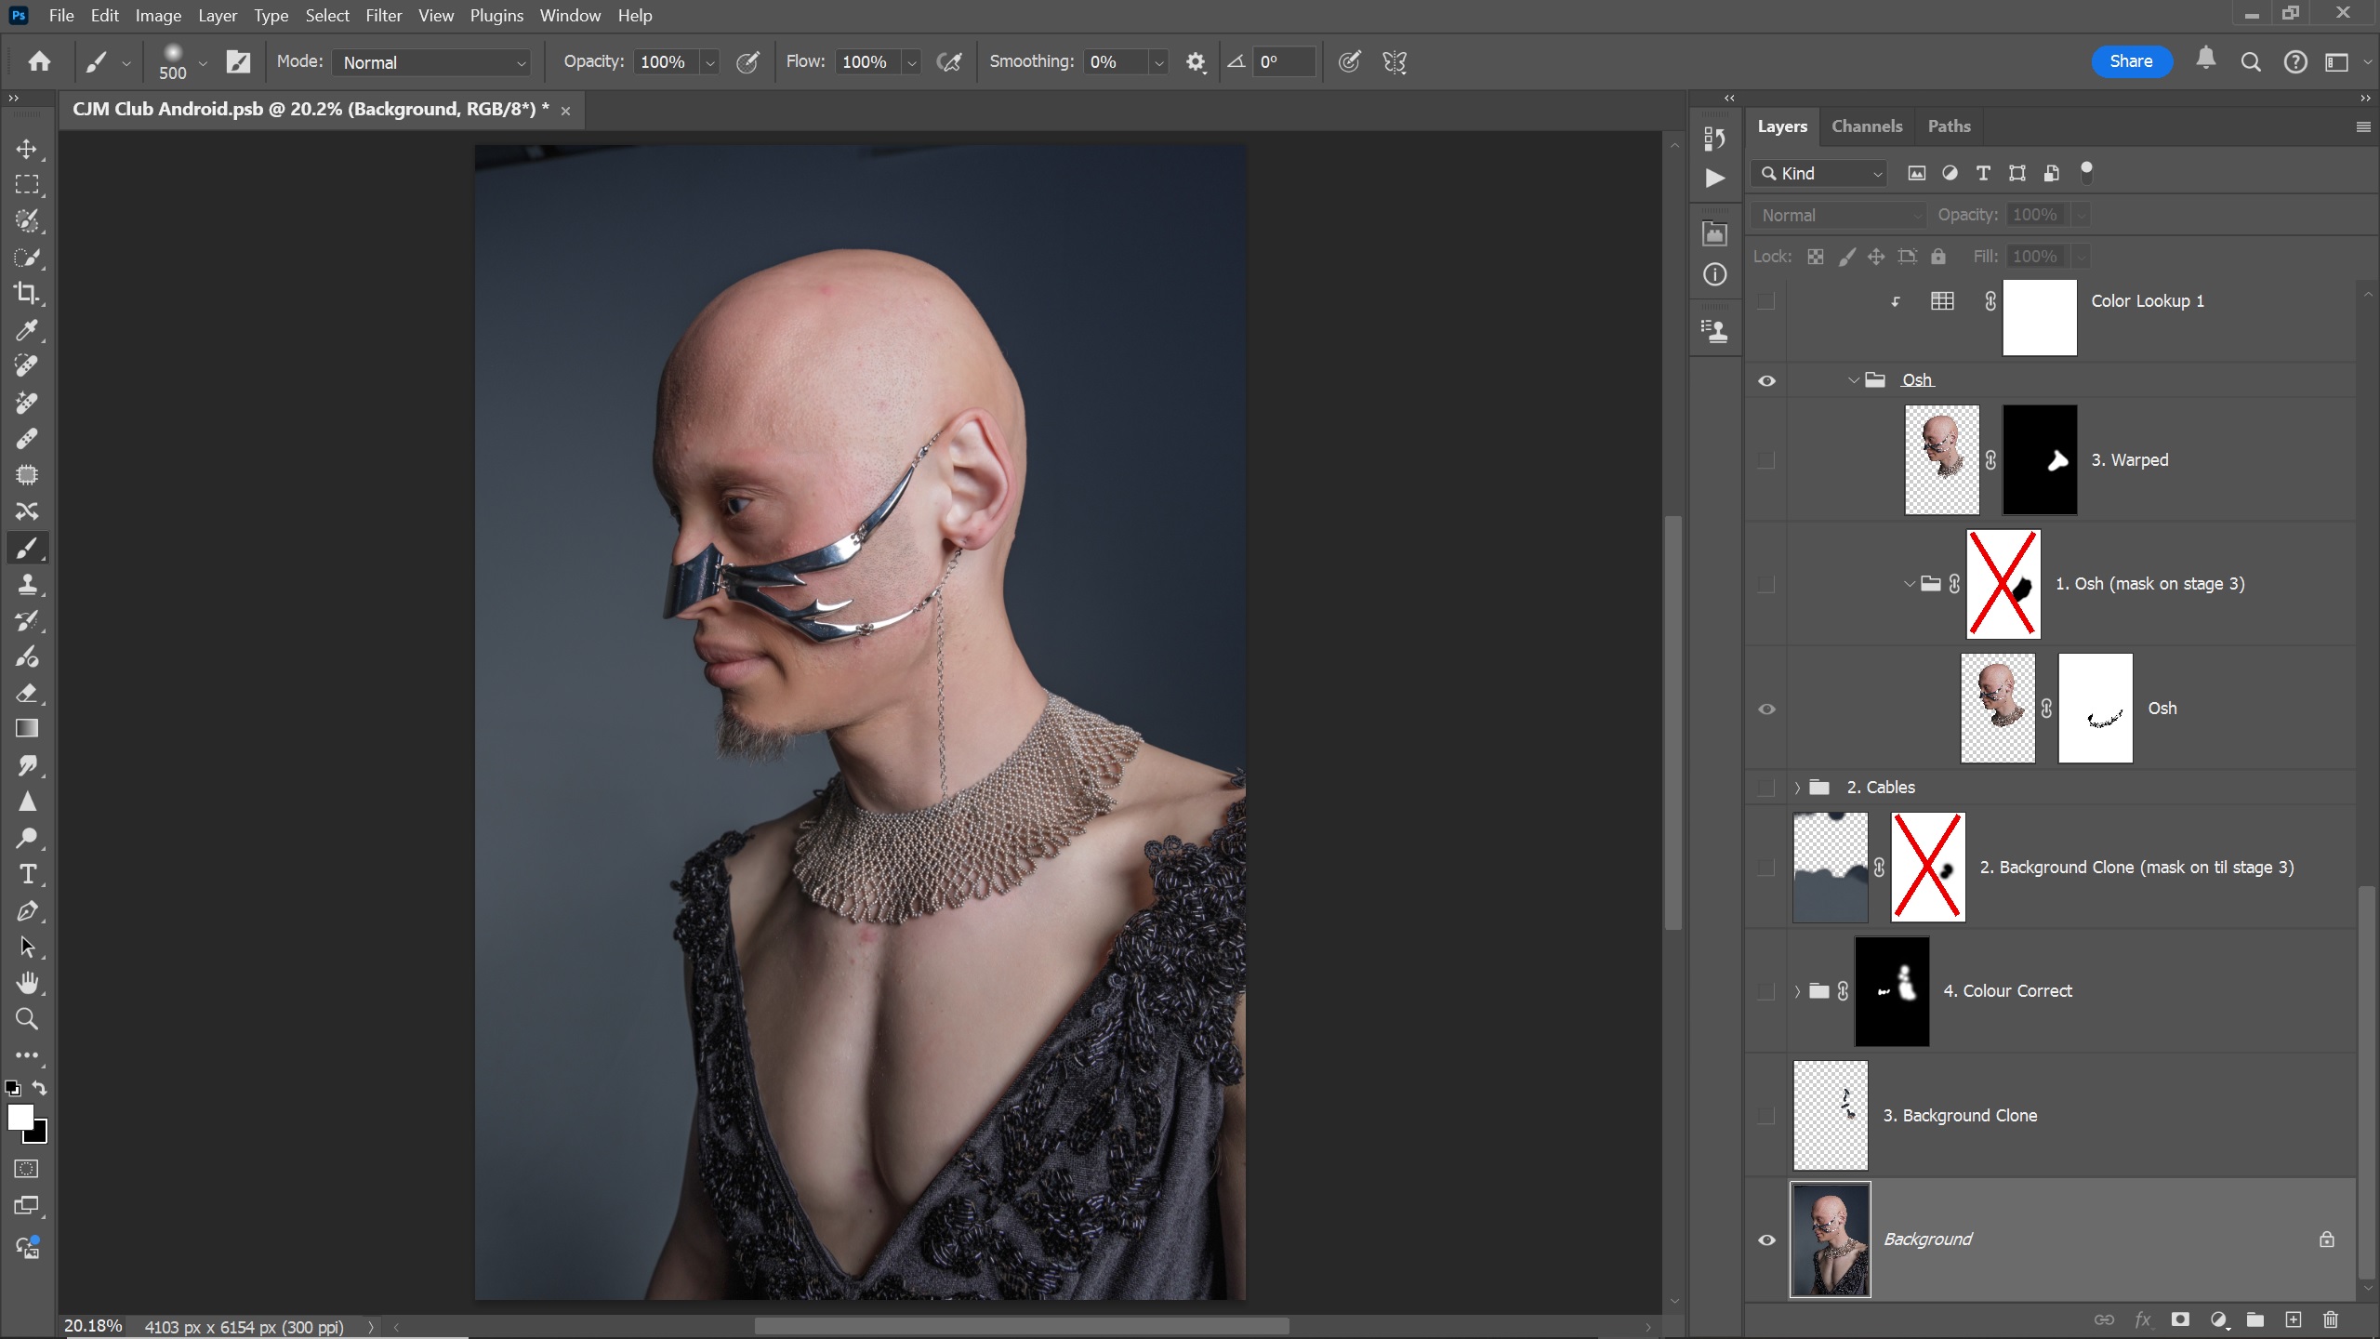This screenshot has height=1339, width=2380.
Task: Click the Flow percentage field
Action: (865, 62)
